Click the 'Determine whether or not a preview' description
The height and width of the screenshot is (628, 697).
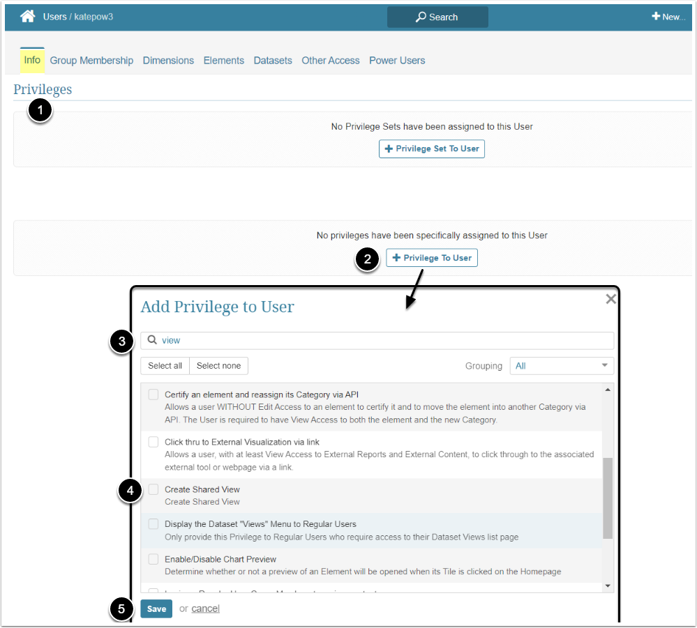tap(363, 572)
